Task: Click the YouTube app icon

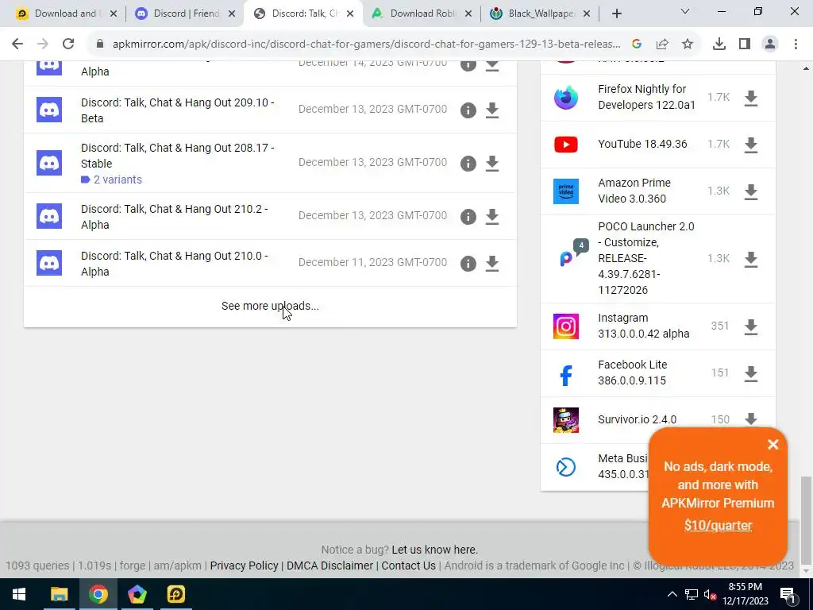Action: coord(565,145)
